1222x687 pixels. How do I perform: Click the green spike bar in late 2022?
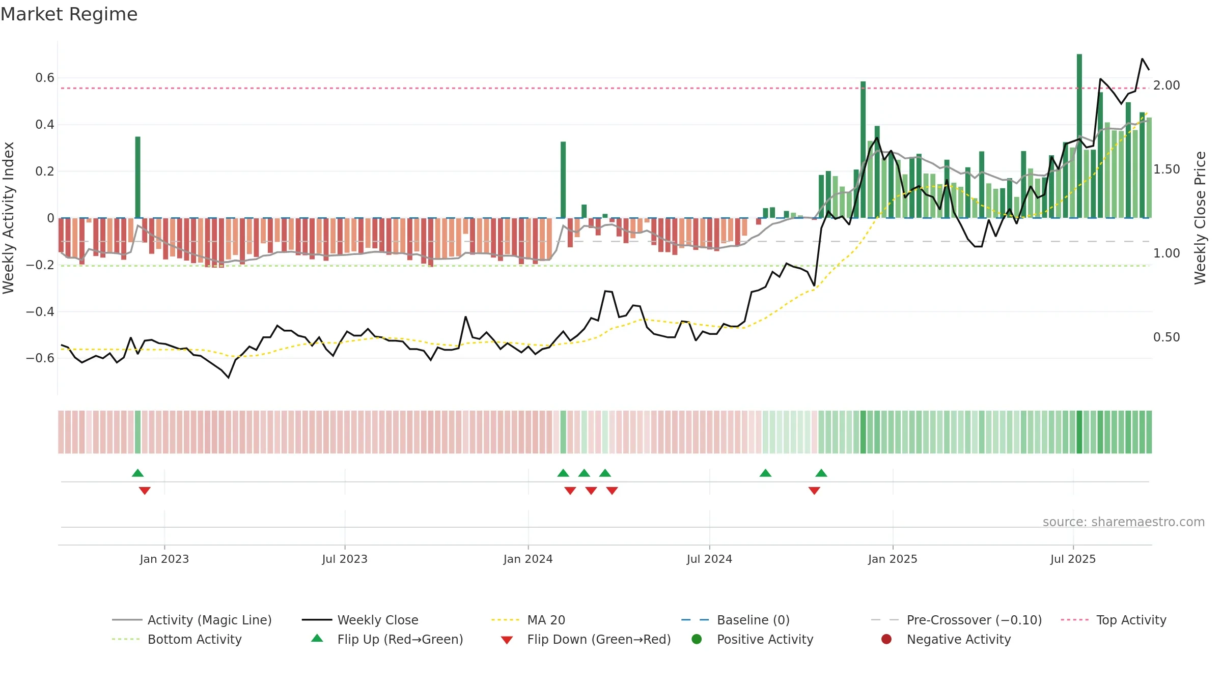pos(137,177)
